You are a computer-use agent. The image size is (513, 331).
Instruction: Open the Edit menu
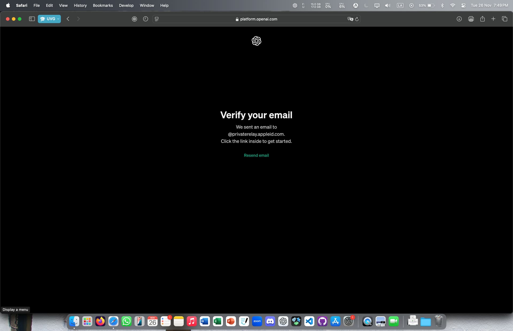(49, 5)
